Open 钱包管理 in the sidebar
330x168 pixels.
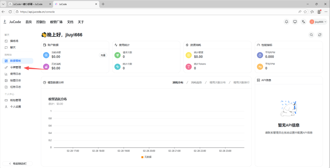coord(15,100)
